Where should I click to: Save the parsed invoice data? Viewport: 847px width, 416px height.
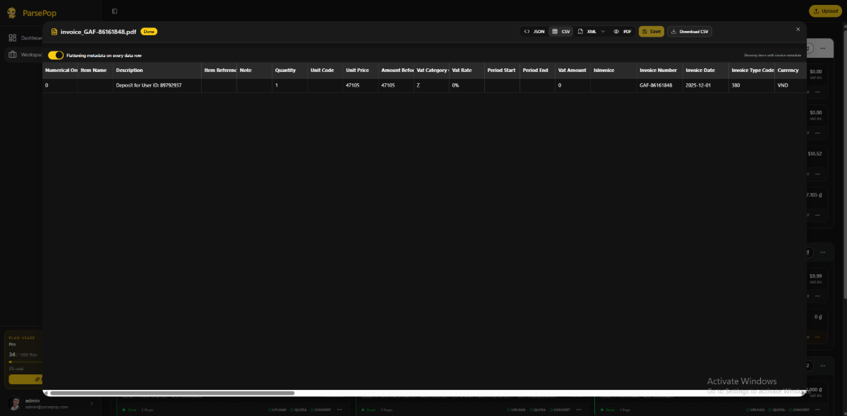(651, 32)
